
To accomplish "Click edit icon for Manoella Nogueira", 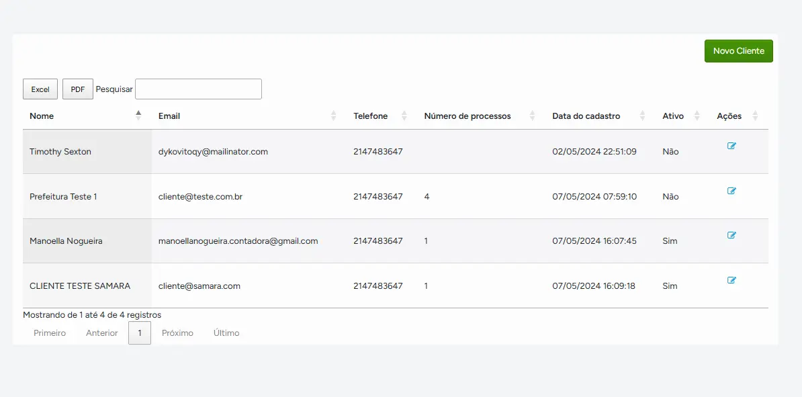I will [x=731, y=235].
